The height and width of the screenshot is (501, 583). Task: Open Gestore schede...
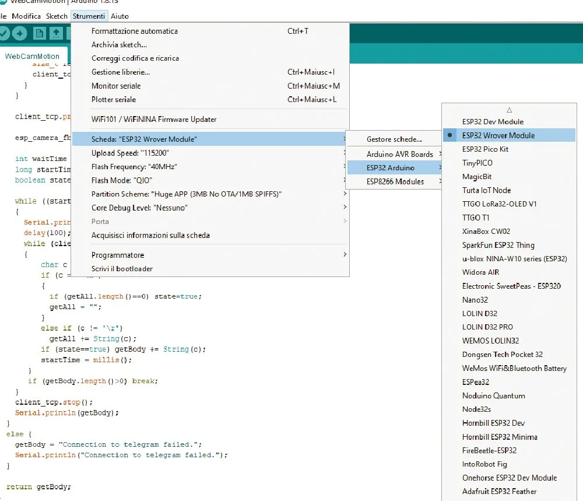[x=394, y=139]
